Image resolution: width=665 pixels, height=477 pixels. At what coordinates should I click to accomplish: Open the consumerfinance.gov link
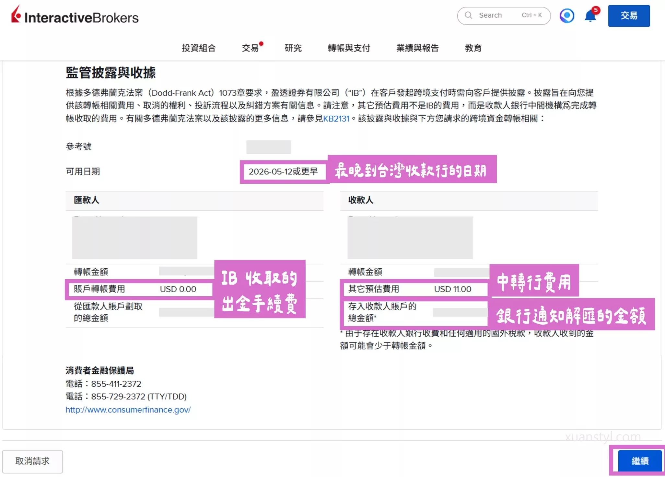(x=128, y=410)
